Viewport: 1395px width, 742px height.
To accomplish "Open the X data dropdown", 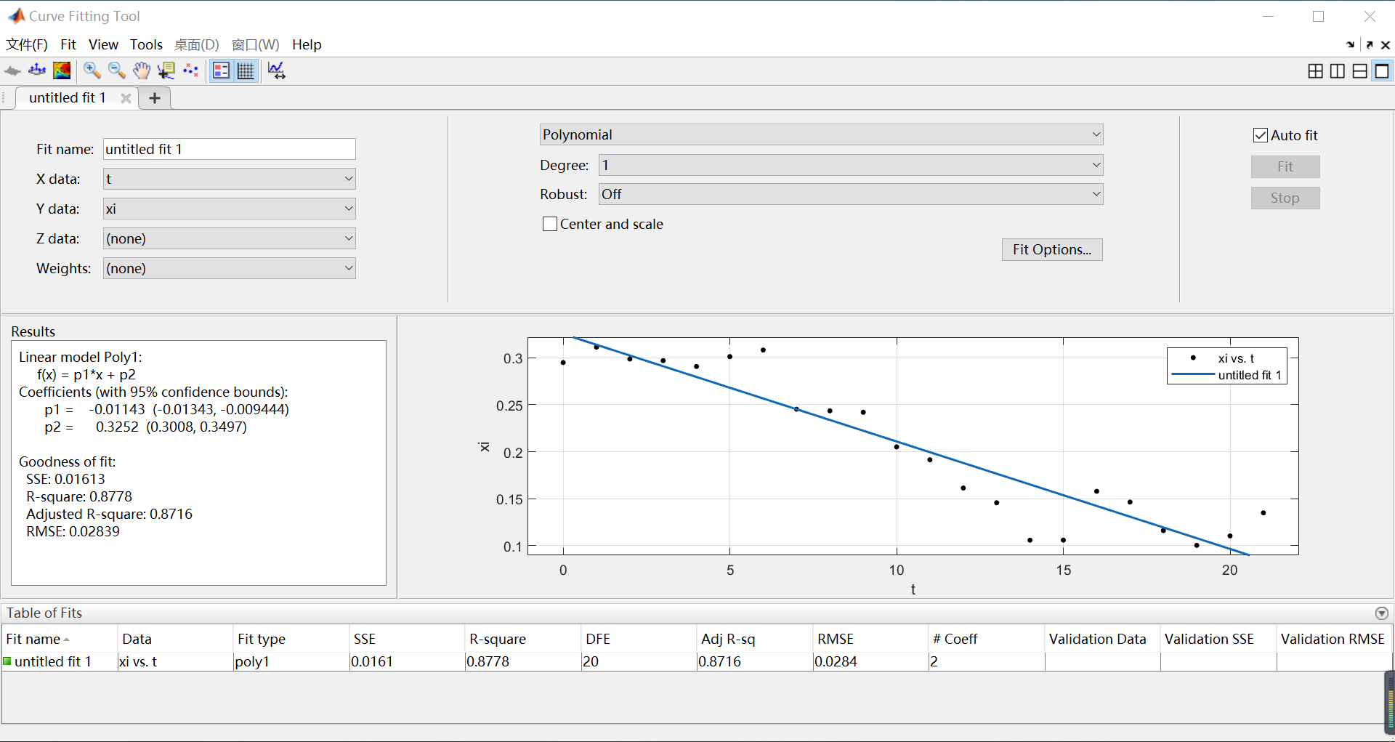I will point(229,179).
